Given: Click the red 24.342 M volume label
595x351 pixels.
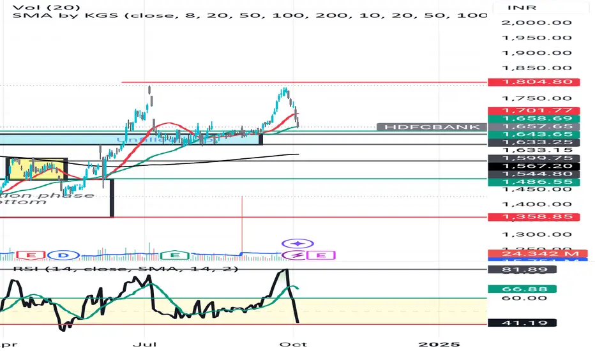Looking at the screenshot, I should click(538, 254).
